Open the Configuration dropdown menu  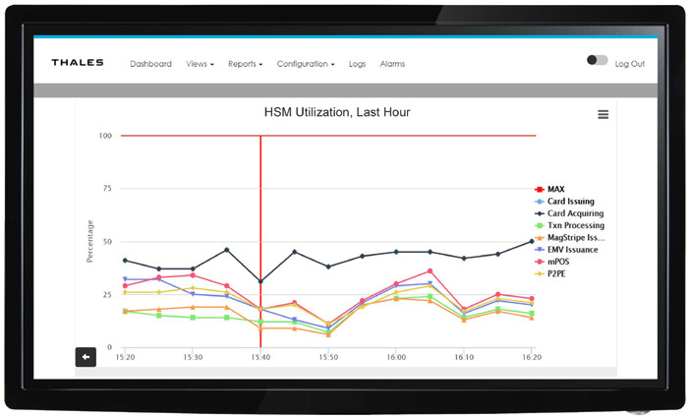click(306, 64)
